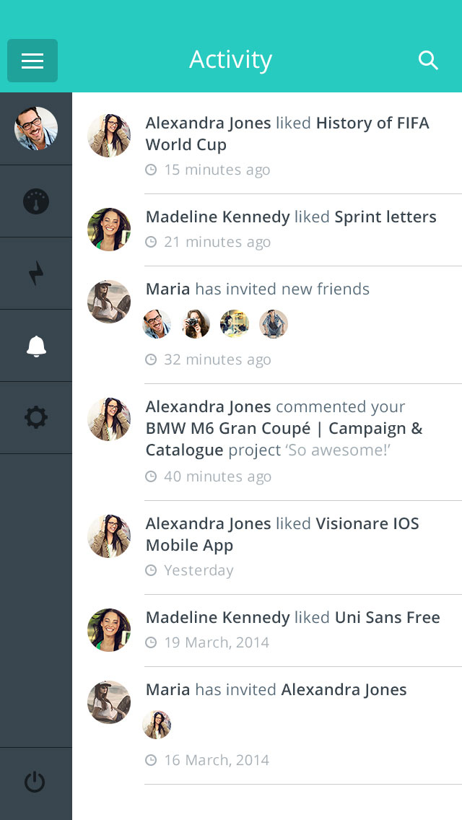Open your profile avatar in sidebar

tap(36, 128)
